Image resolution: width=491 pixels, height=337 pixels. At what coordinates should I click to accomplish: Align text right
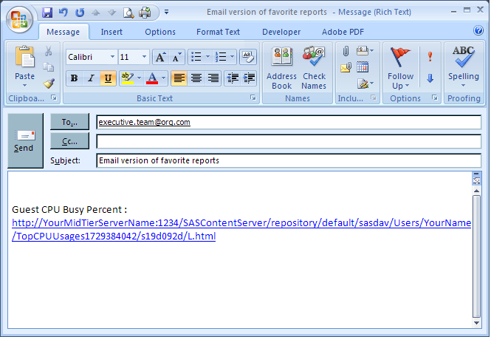[x=213, y=78]
